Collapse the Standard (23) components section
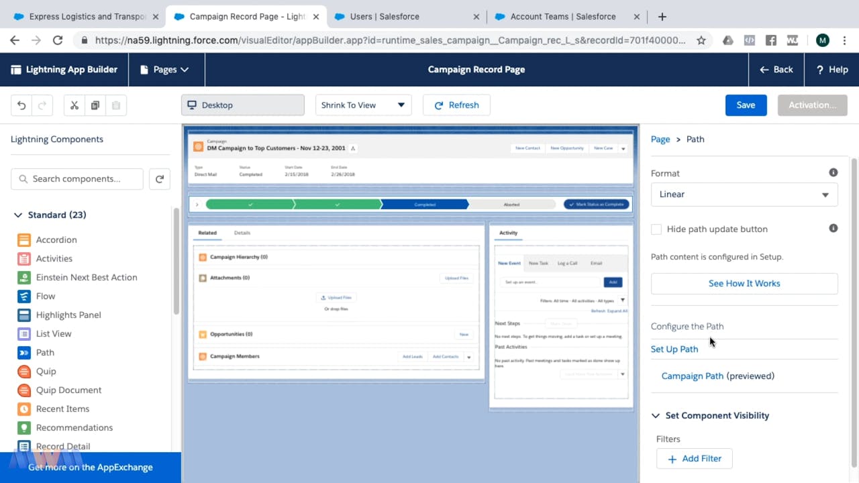 point(18,215)
